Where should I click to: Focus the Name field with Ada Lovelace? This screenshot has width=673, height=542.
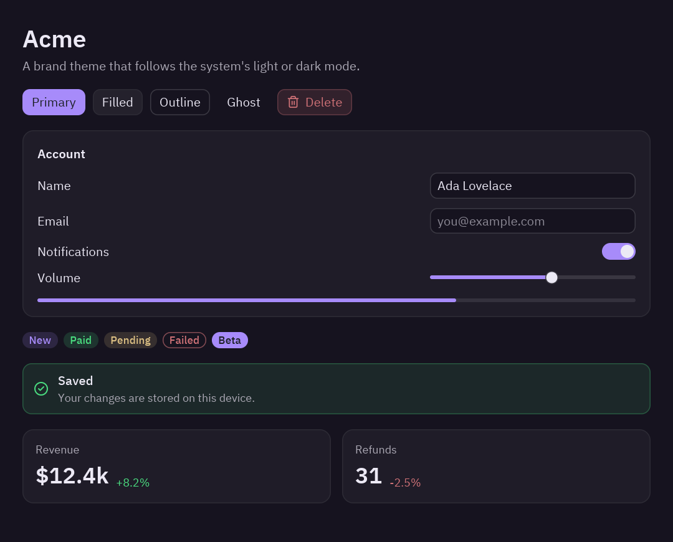(533, 186)
